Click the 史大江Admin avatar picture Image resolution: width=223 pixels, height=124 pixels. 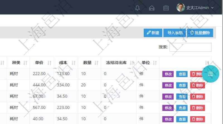pyautogui.click(x=181, y=8)
